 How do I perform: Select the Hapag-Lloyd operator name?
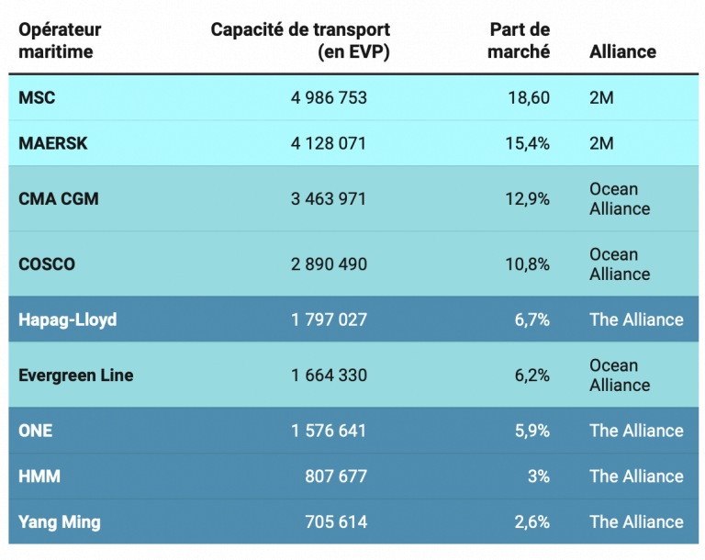pyautogui.click(x=68, y=319)
